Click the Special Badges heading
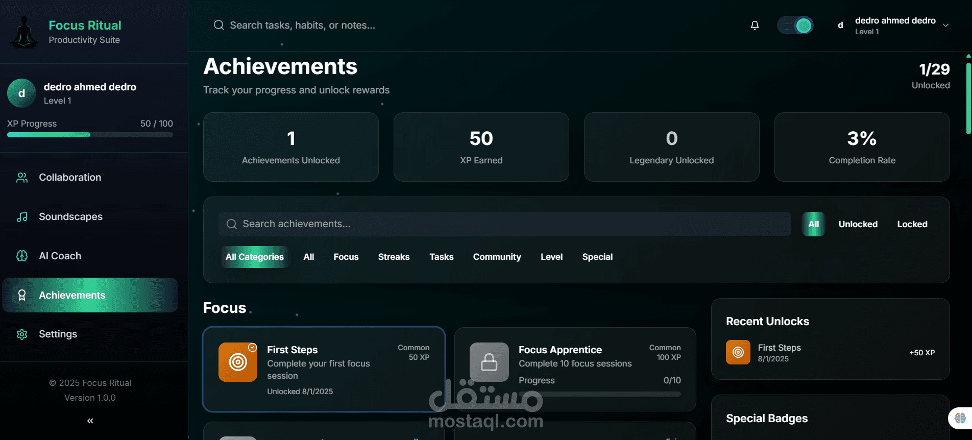This screenshot has height=440, width=972. point(767,419)
